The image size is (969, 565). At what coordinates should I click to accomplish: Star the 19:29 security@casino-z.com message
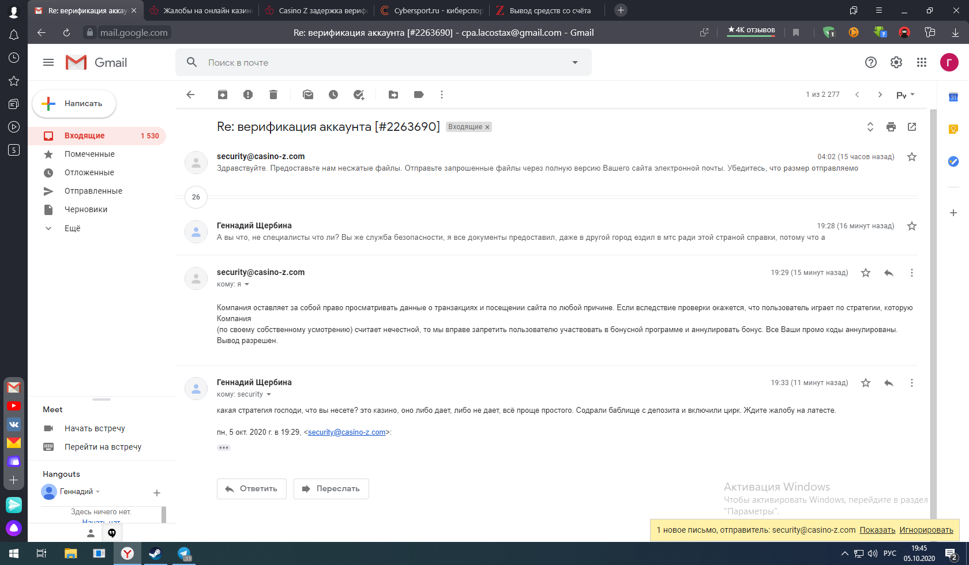click(x=866, y=273)
